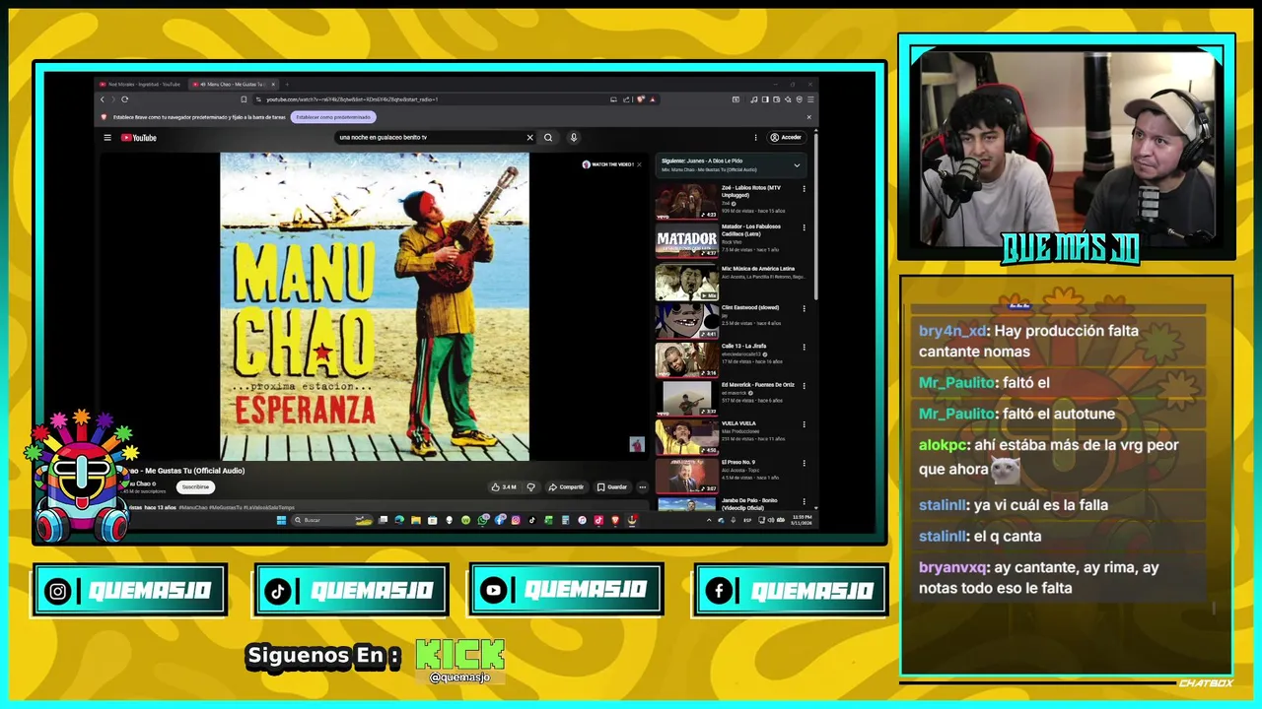The image size is (1262, 709).
Task: Close the WATCH THE VIDEO card
Action: pos(639,164)
